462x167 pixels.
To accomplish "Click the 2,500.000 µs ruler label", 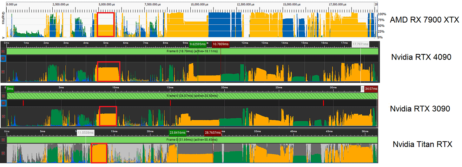I will click(61, 4).
